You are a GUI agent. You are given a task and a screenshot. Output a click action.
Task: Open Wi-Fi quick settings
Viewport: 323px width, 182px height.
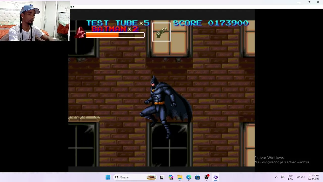coord(298,177)
